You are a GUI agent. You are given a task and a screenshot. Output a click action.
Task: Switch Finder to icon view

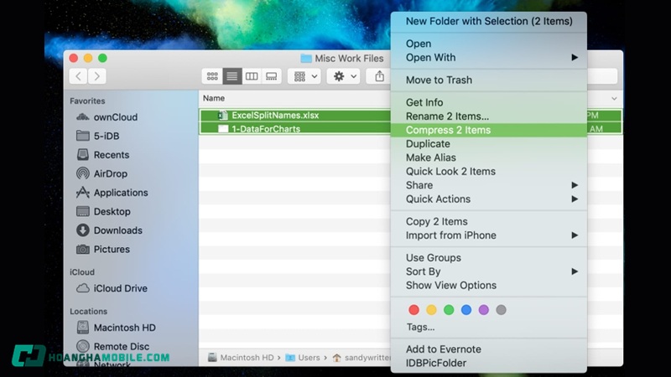coord(213,76)
